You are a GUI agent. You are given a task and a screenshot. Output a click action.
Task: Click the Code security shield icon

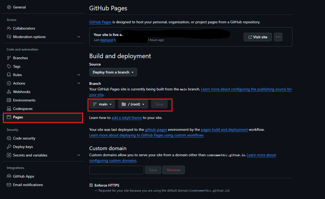pyautogui.click(x=9, y=138)
